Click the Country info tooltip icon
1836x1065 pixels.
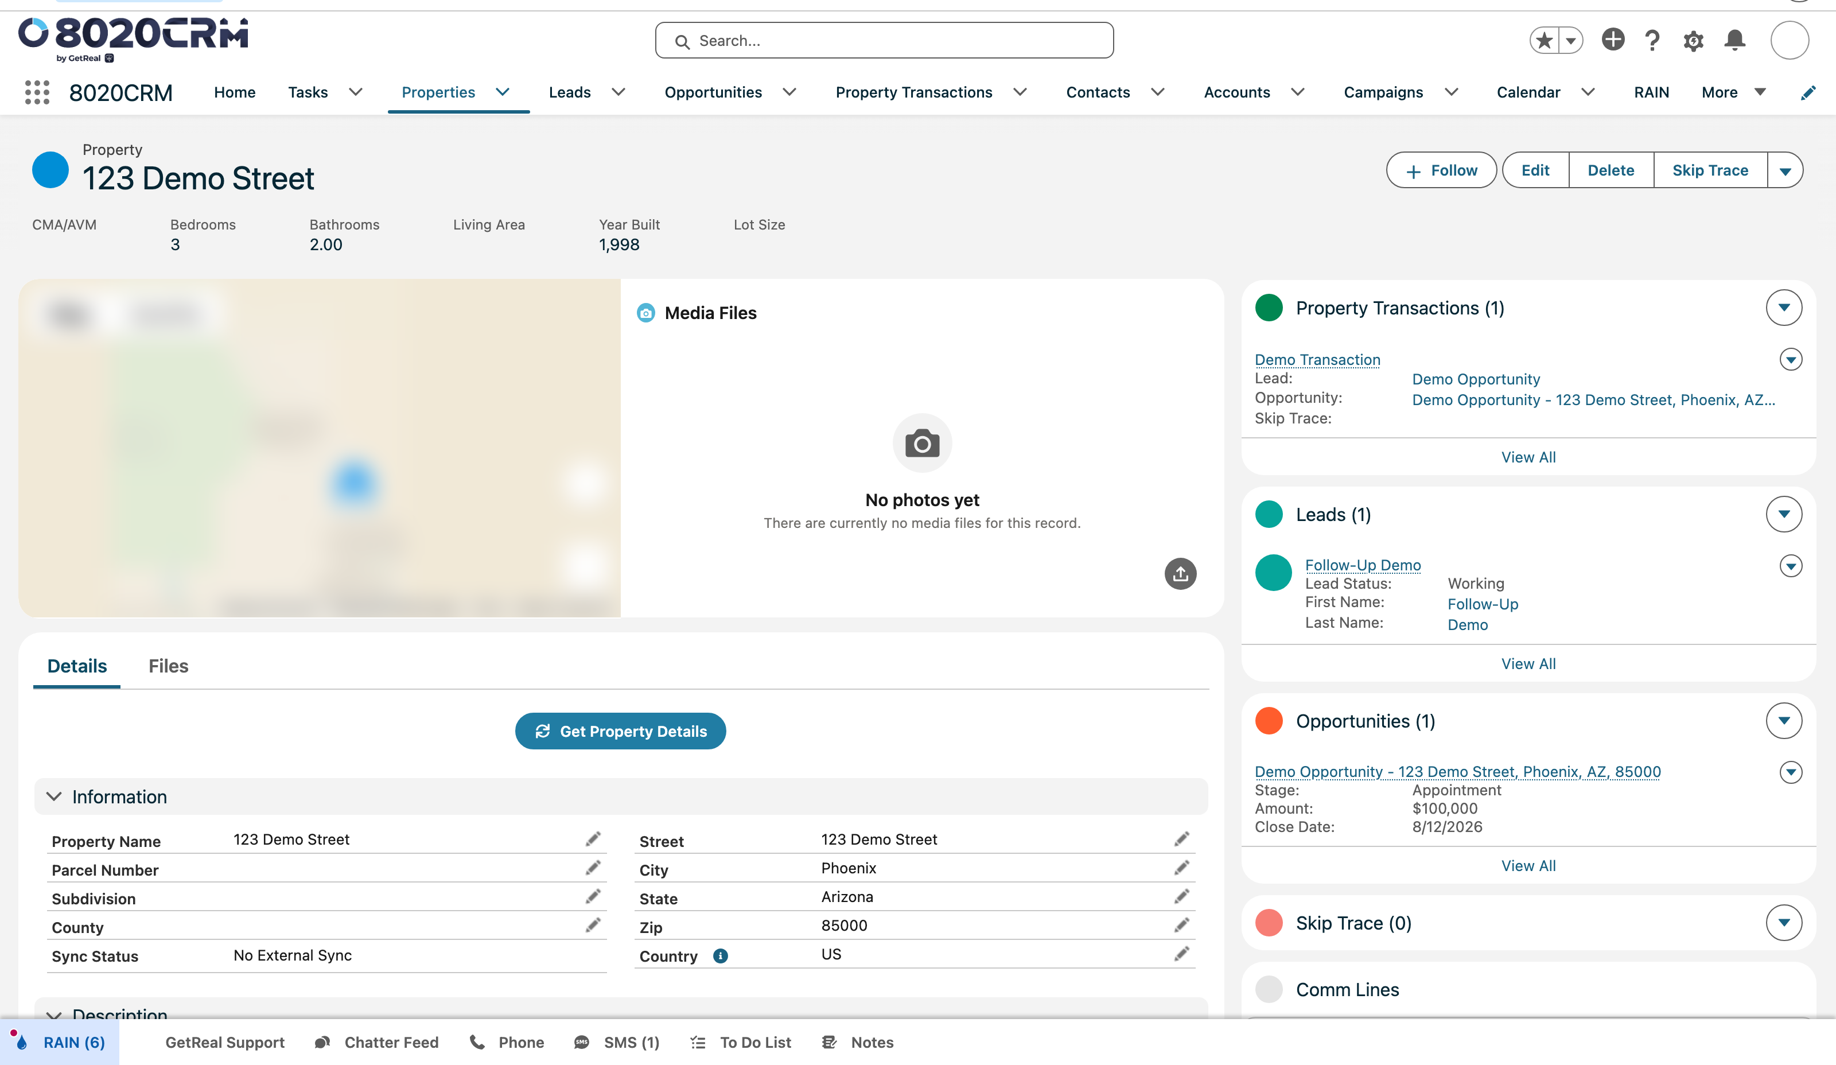(721, 956)
